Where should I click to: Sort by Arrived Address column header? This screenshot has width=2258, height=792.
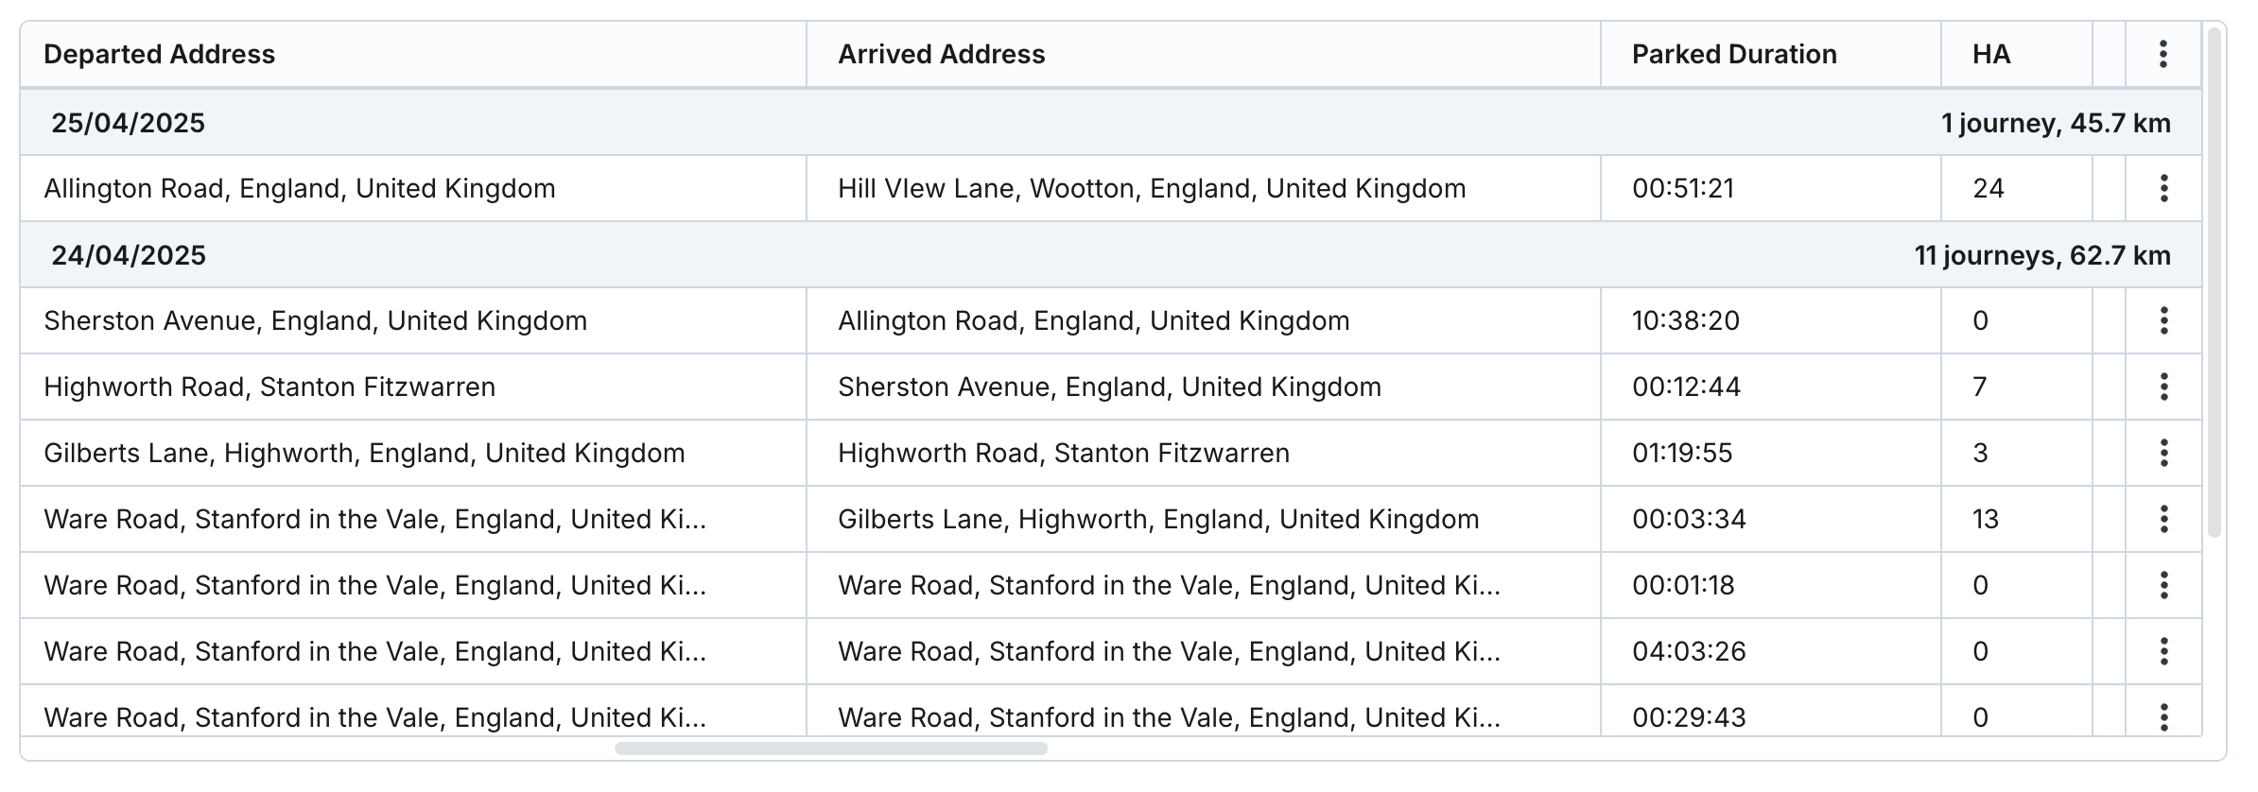click(x=942, y=55)
